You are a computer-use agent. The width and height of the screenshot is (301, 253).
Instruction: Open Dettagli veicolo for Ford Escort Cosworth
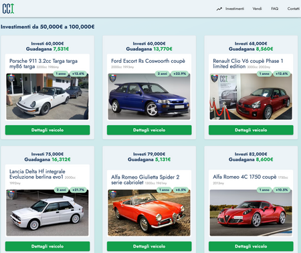point(149,130)
